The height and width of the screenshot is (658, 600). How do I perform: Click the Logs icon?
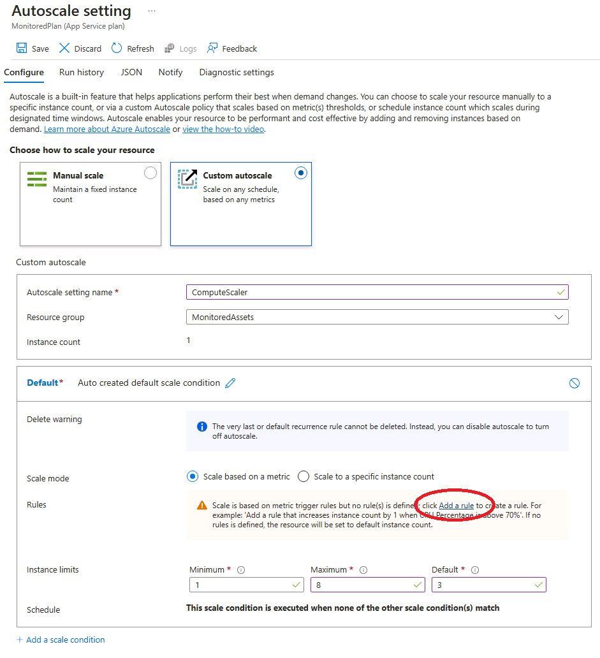pos(170,48)
